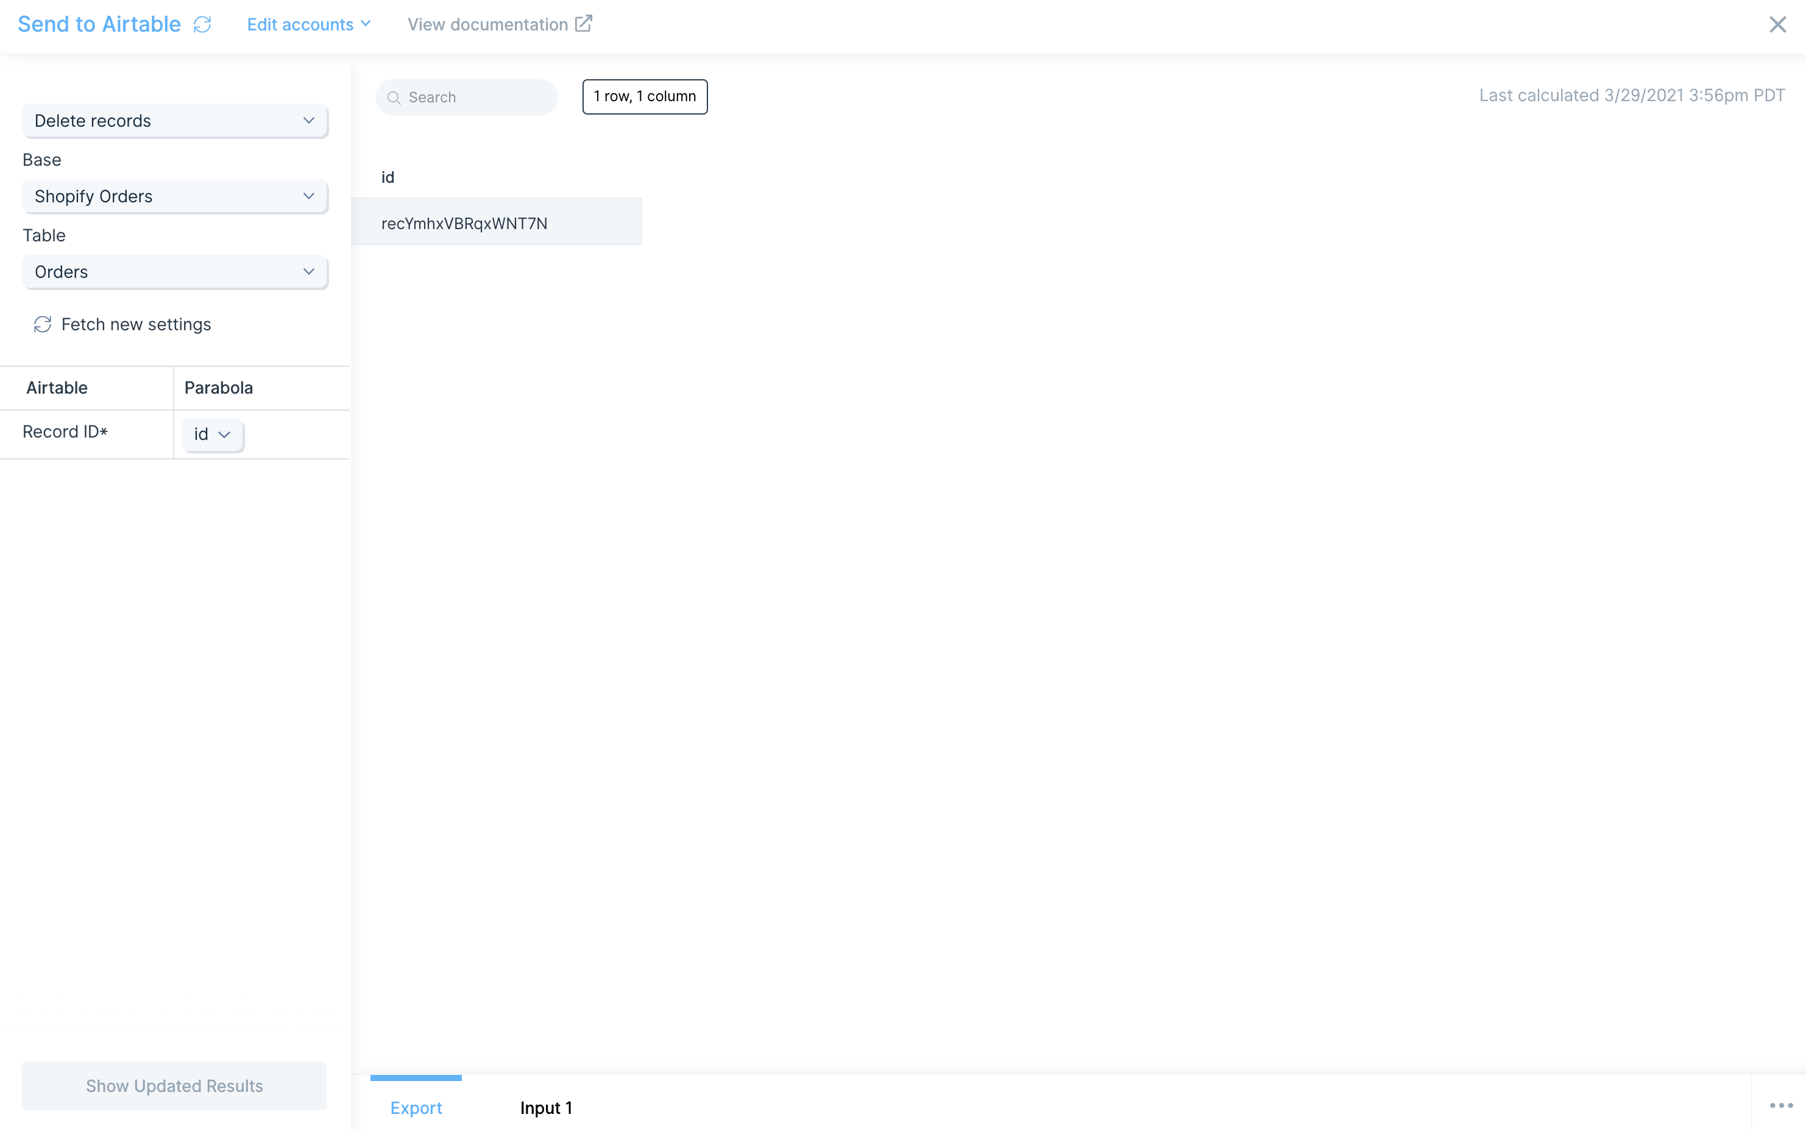Click the id column header

point(388,177)
